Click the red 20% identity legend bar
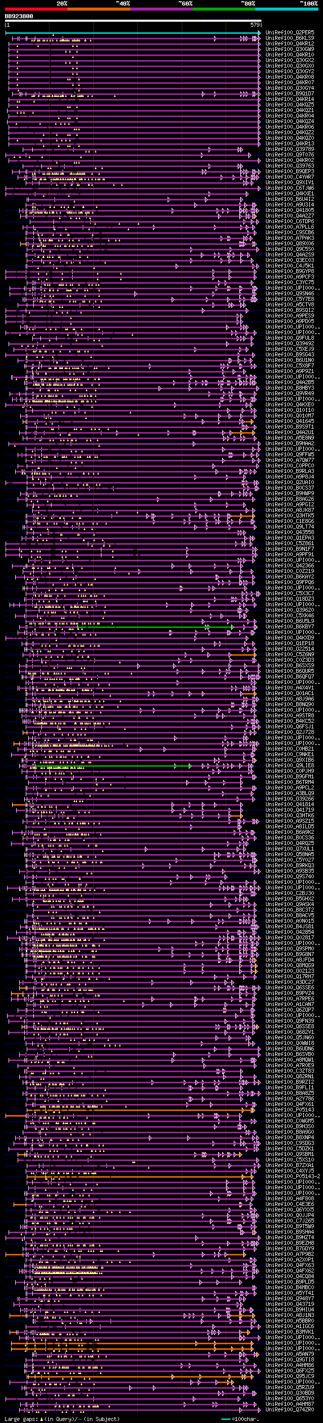This screenshot has width=323, height=1423. (36, 10)
